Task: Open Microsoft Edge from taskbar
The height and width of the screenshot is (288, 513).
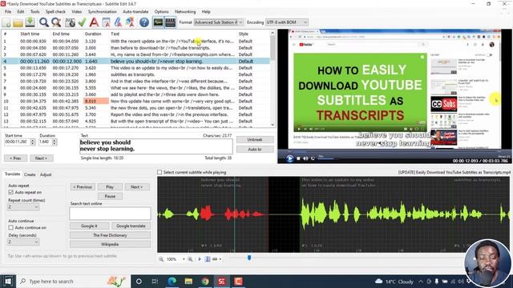Action: [172, 281]
